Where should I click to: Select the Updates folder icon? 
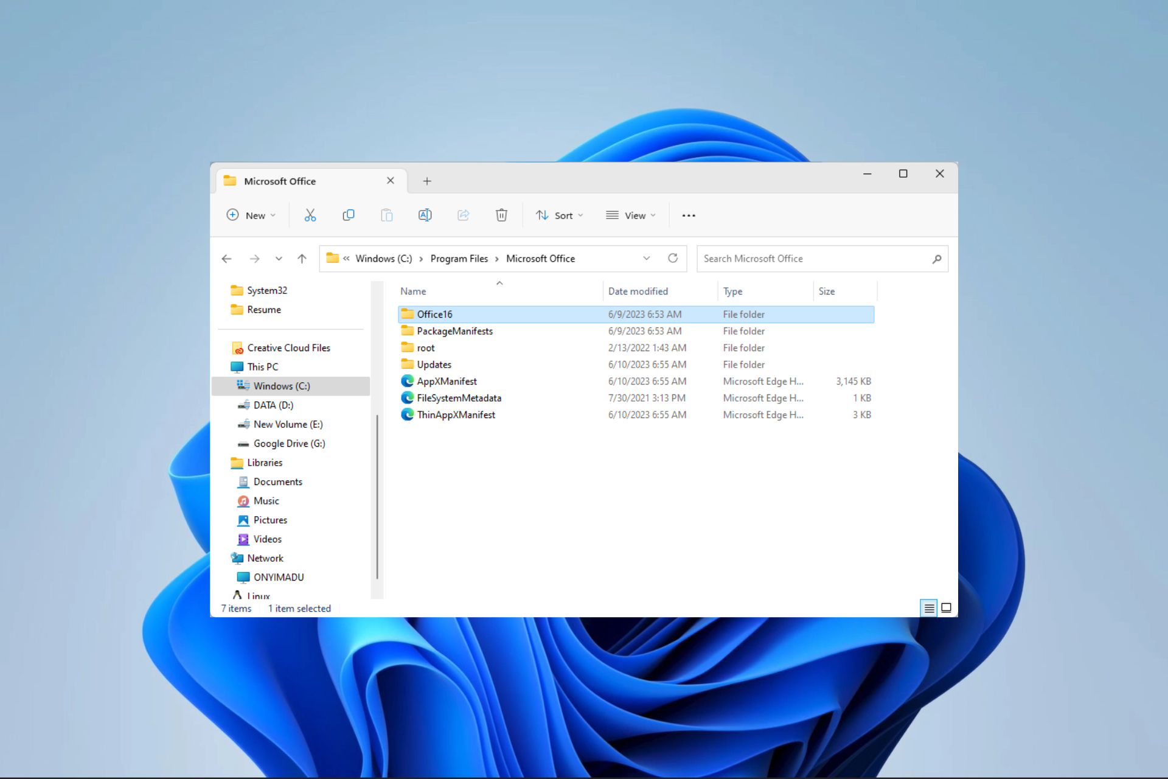[x=407, y=365]
